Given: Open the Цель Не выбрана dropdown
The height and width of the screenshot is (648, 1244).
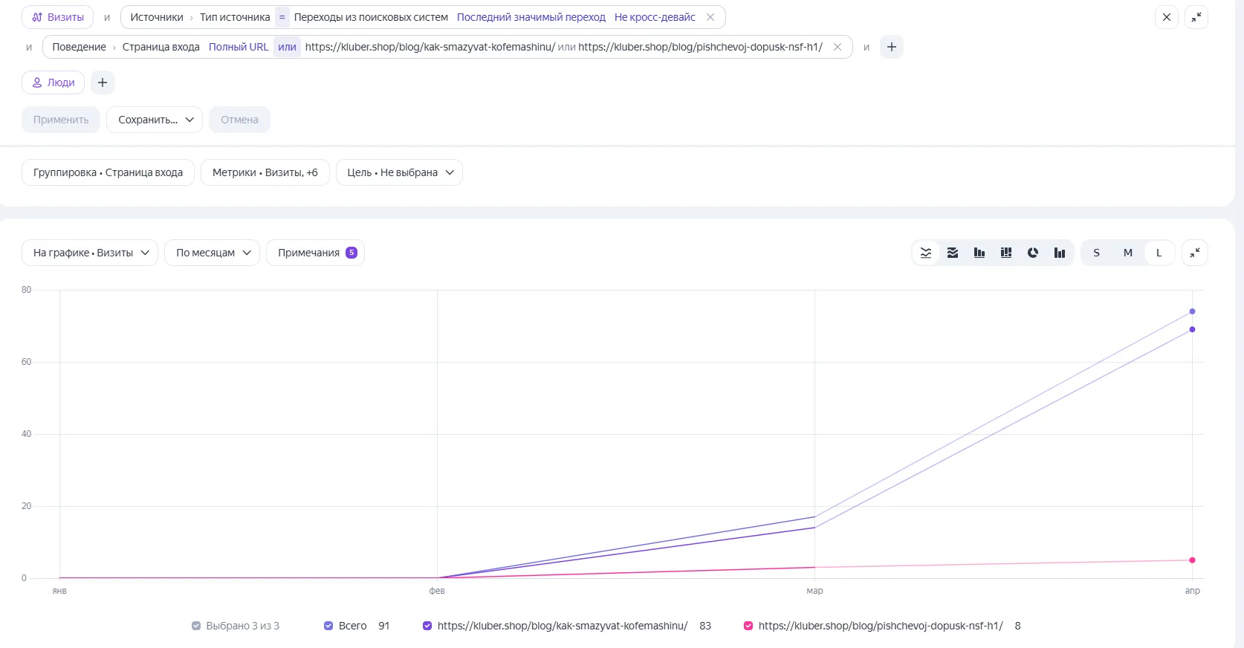Looking at the screenshot, I should point(399,172).
